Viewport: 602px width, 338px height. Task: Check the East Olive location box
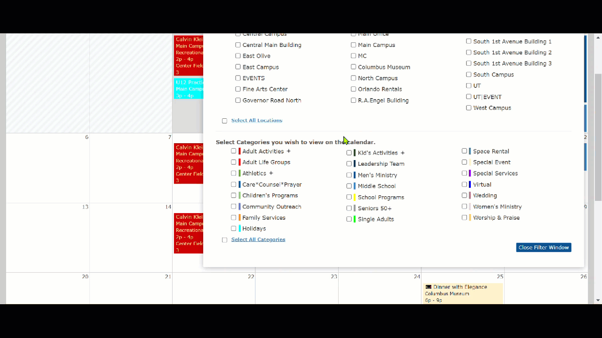click(238, 56)
